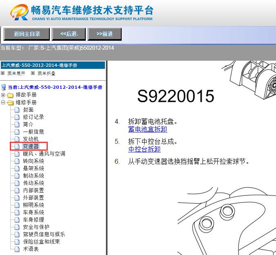Open the 车身系统 section

[33, 212]
